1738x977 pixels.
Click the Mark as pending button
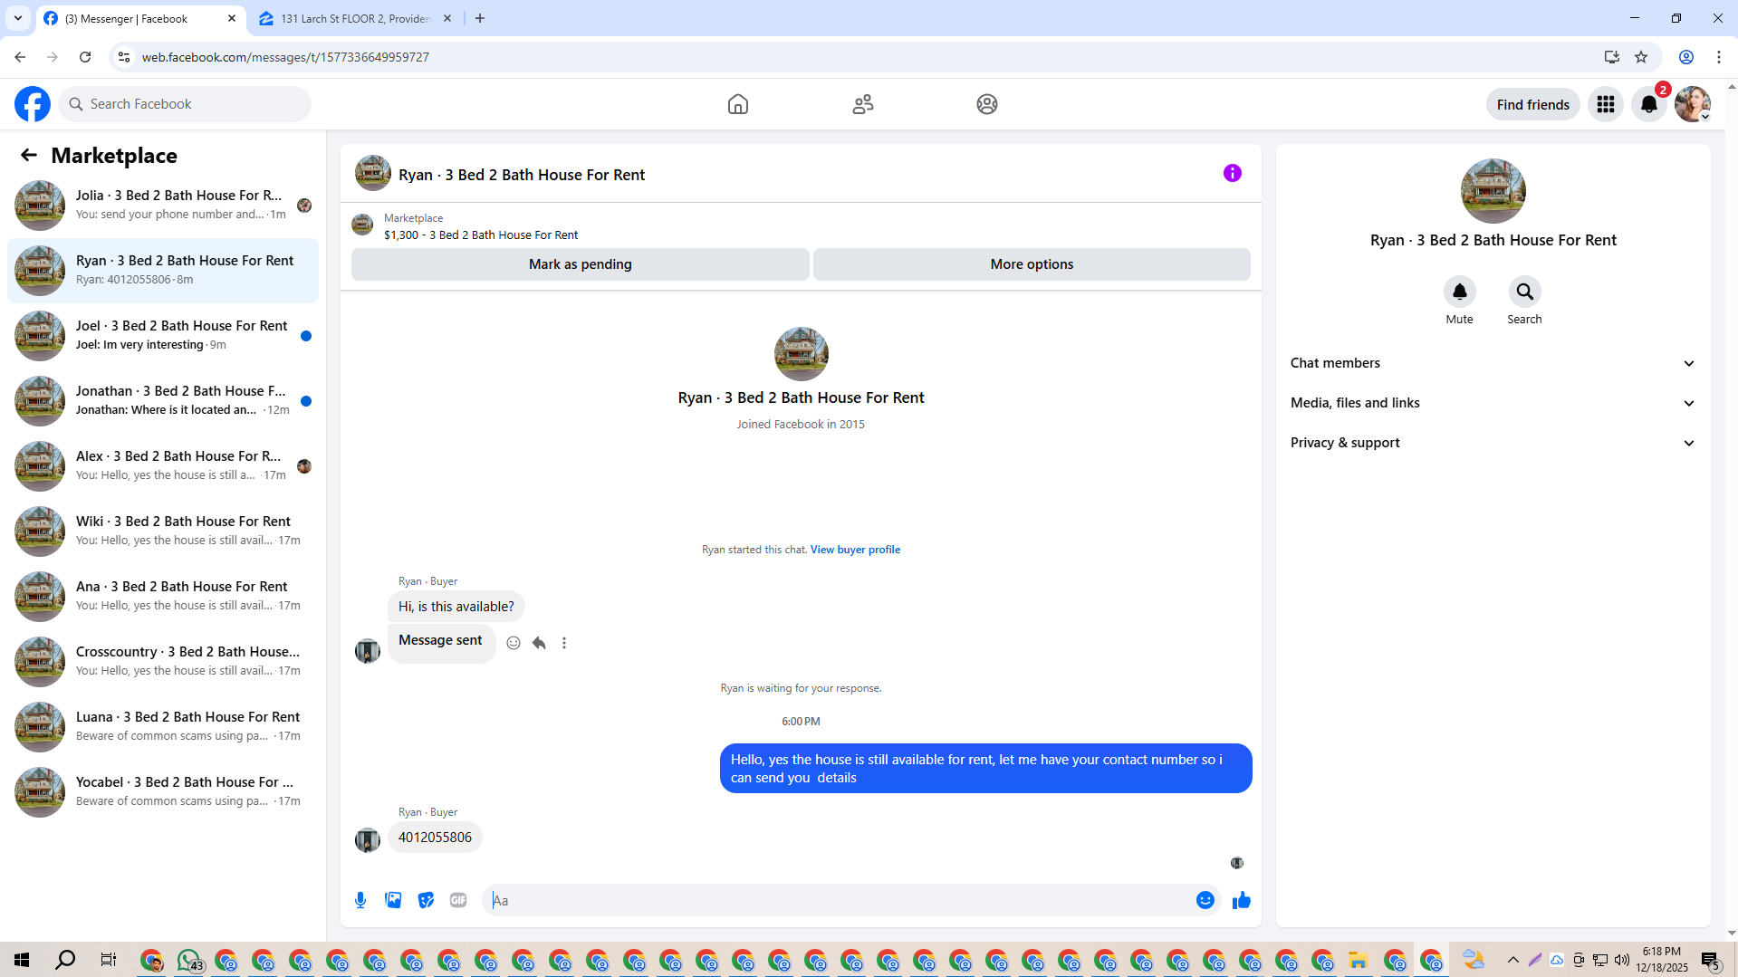(581, 264)
